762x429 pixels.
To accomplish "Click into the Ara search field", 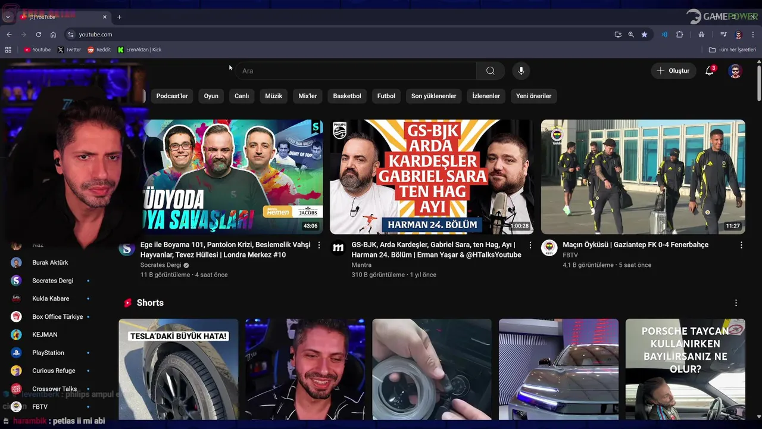I will (356, 71).
